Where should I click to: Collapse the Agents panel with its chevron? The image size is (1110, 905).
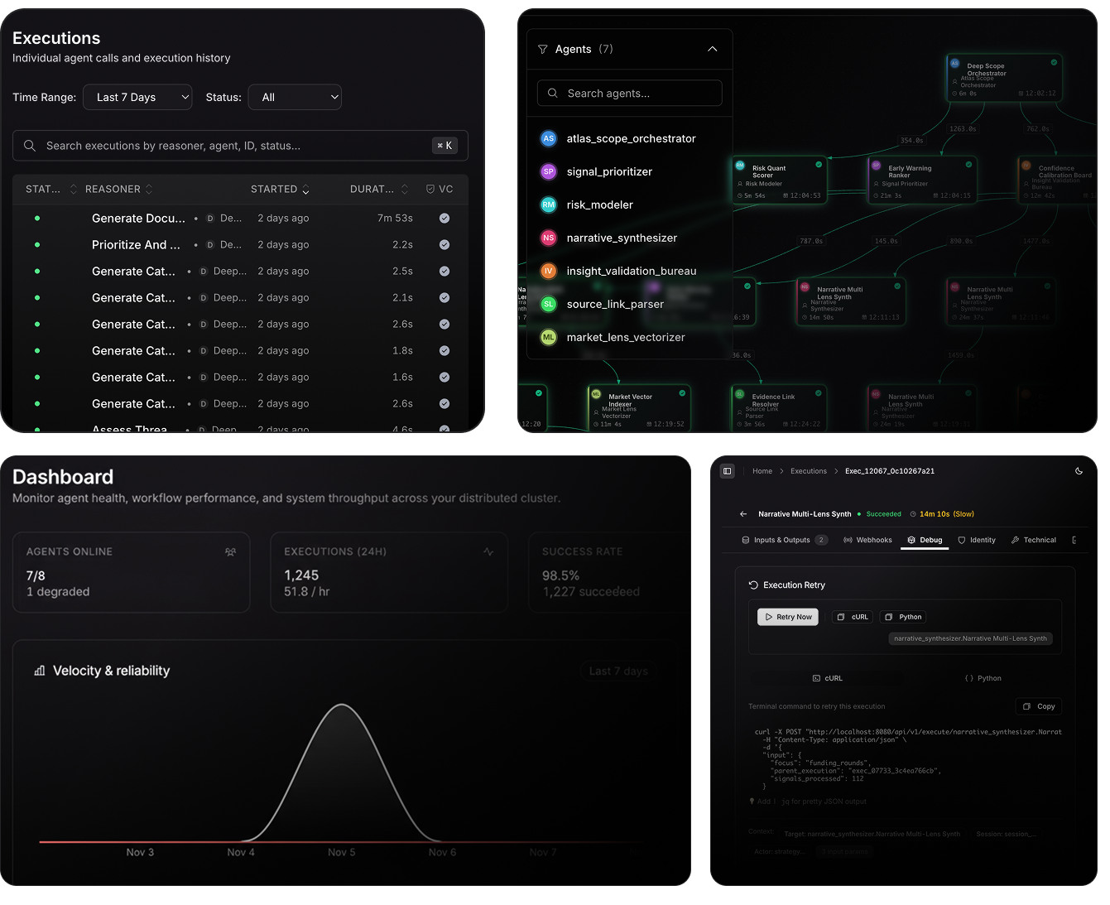tap(713, 49)
